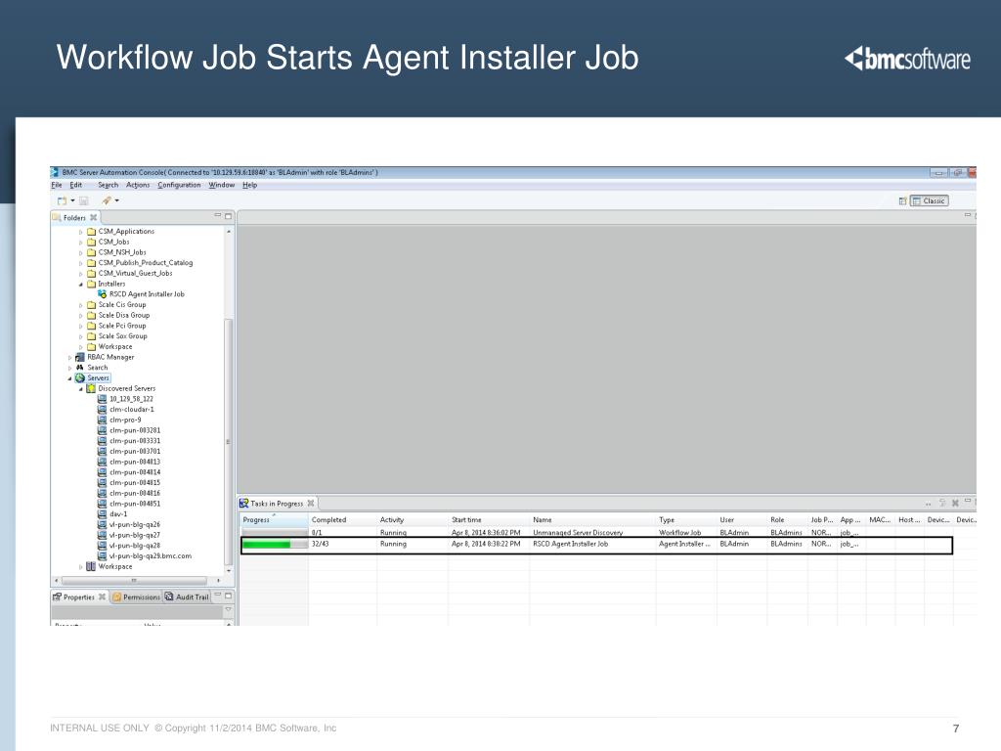The height and width of the screenshot is (751, 1001).
Task: Select the Scale Sox Group folder
Action: pos(122,336)
